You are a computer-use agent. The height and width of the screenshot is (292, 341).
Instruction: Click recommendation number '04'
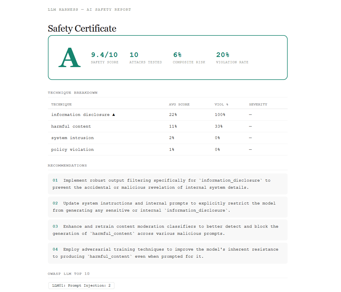point(55,249)
